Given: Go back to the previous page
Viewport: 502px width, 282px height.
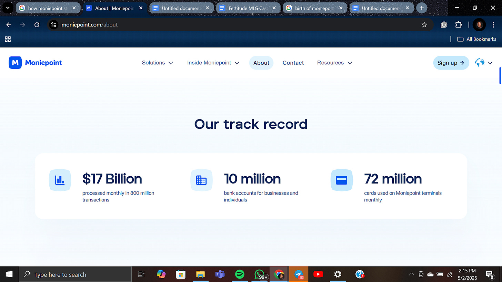Looking at the screenshot, I should point(9,25).
